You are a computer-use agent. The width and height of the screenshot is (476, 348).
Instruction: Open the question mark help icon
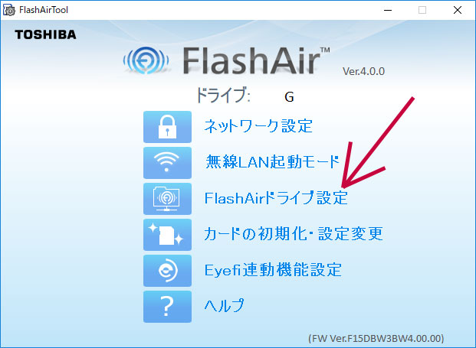click(167, 307)
